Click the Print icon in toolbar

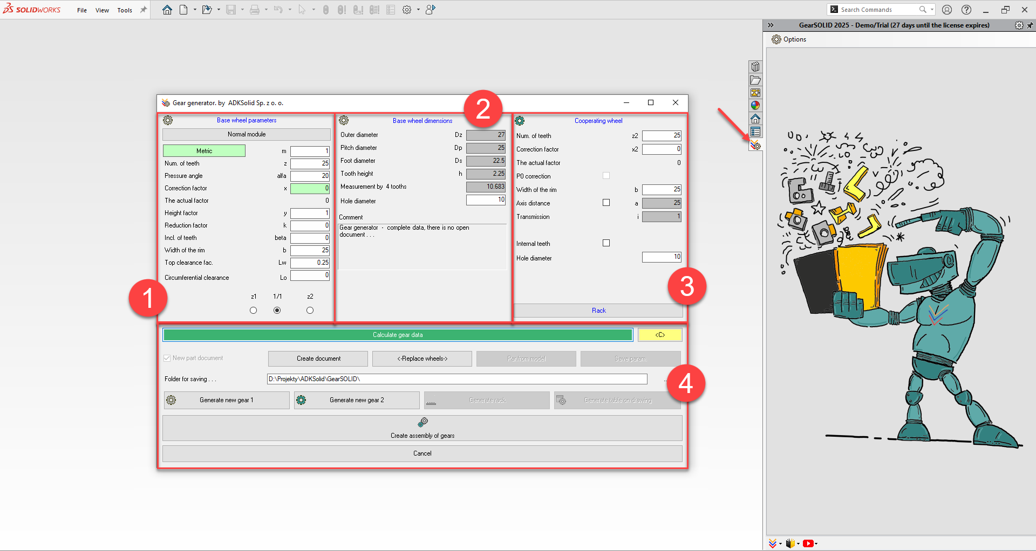(255, 10)
